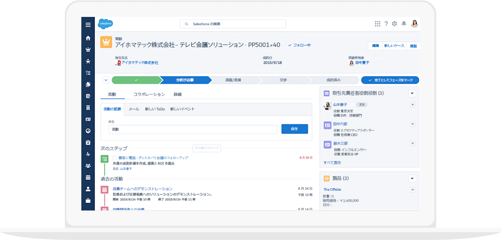The width and height of the screenshot is (501, 240).
Task: Open the hamburger navigation menu
Action: [x=88, y=25]
